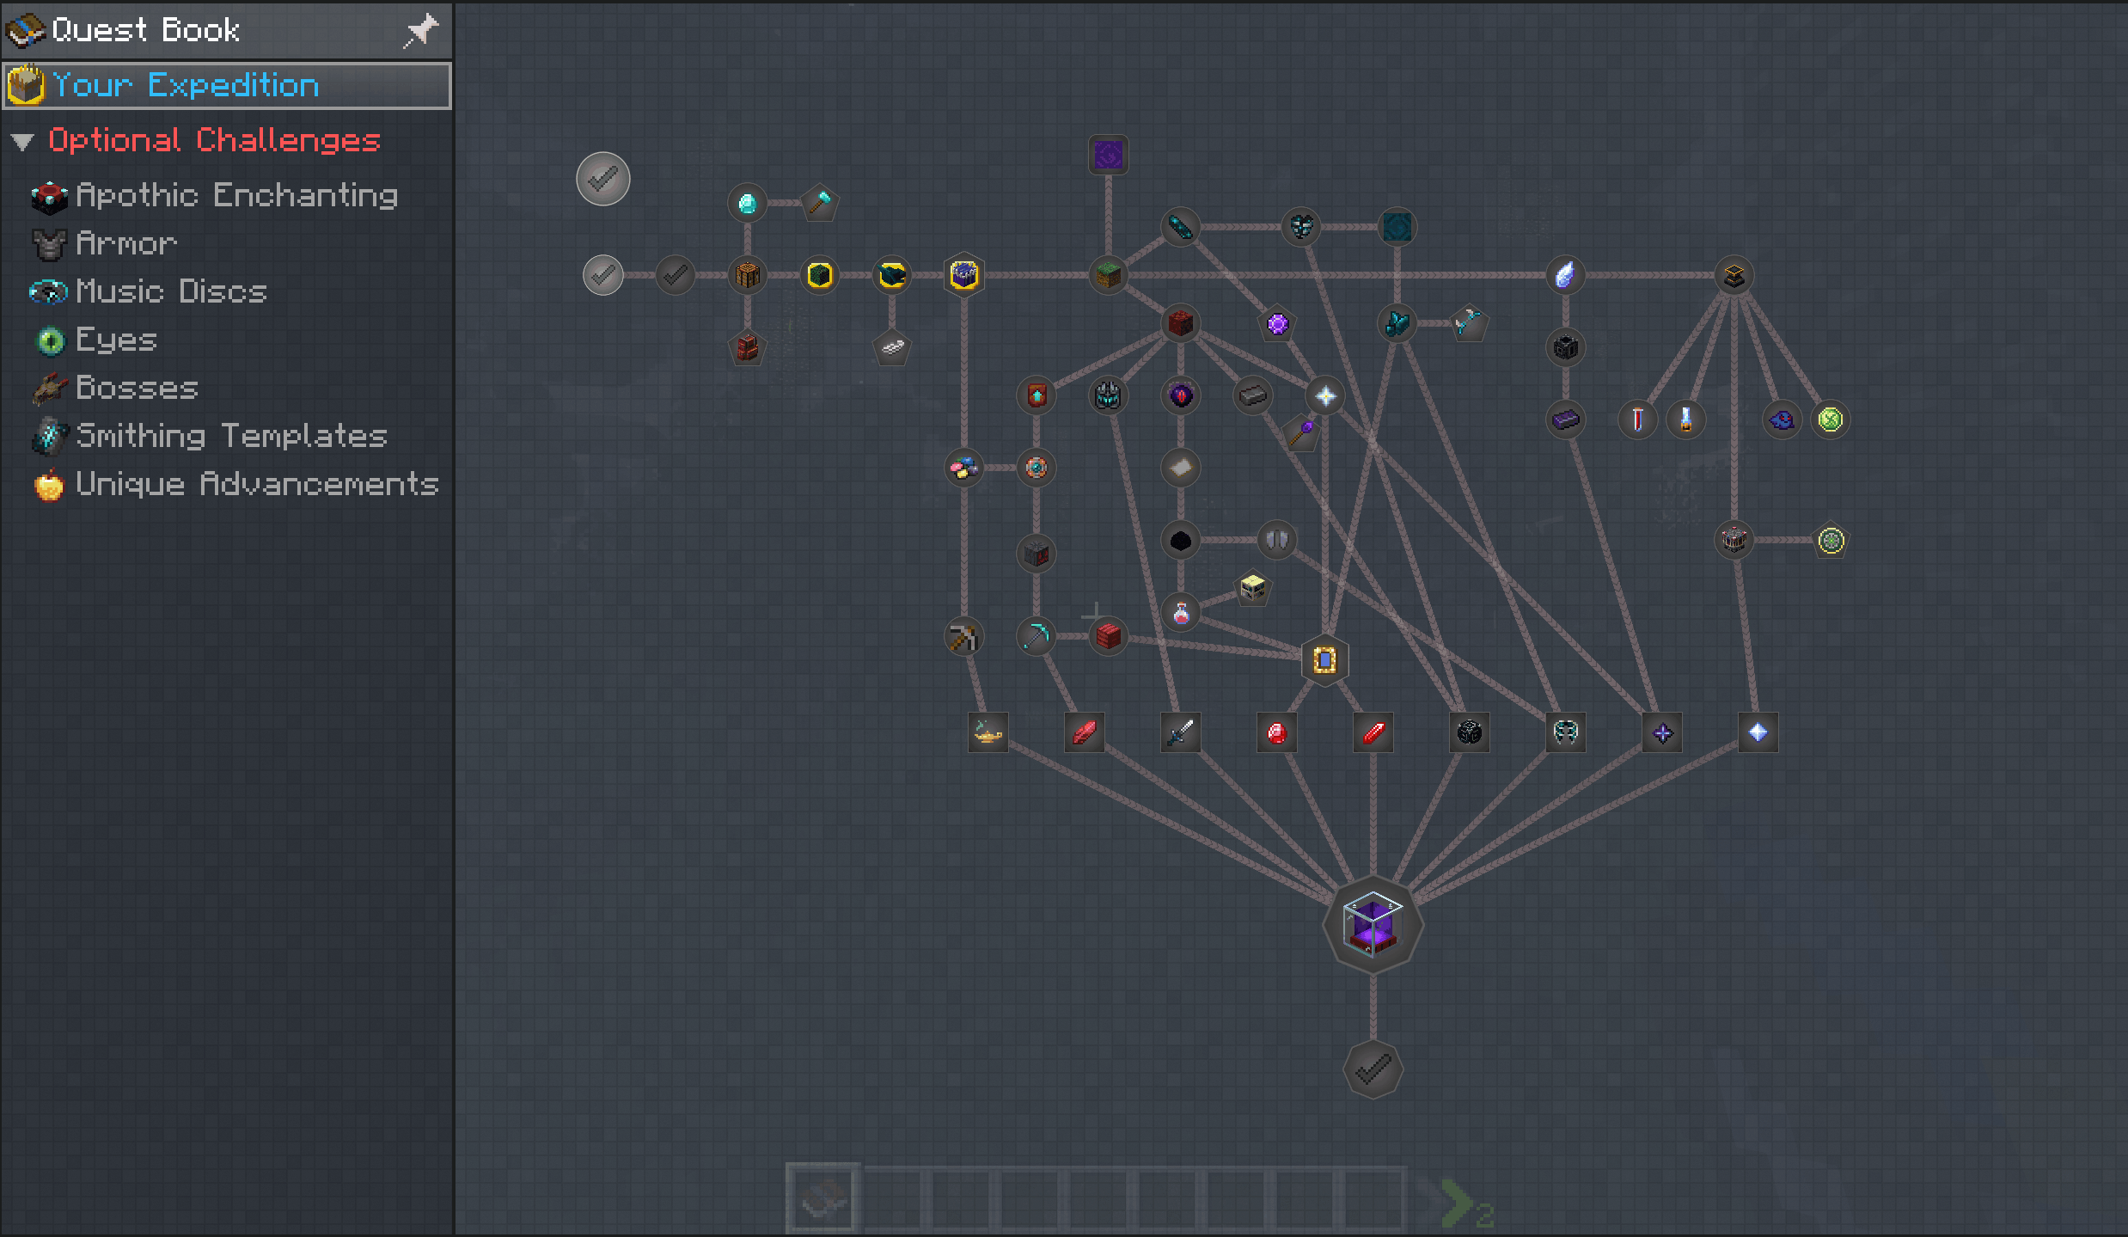Collapse the Optional Challenges group arrow
Screen dimensions: 2128x1237
22,142
